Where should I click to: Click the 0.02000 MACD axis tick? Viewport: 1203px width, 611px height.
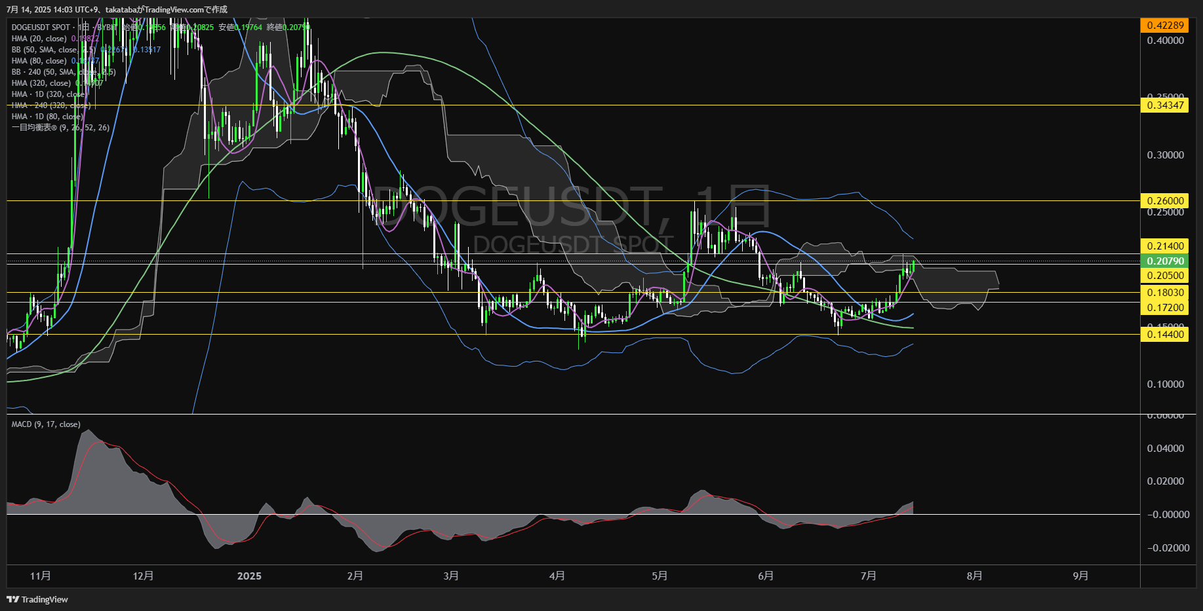tap(1166, 481)
